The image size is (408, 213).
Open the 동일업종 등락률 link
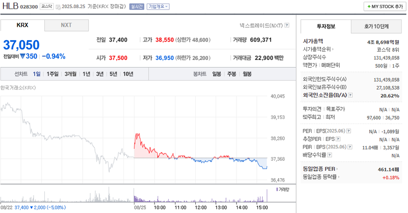pos(321,177)
